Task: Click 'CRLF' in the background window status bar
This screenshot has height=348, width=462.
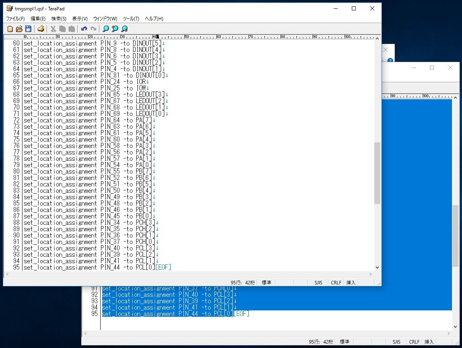Action: pyautogui.click(x=414, y=342)
